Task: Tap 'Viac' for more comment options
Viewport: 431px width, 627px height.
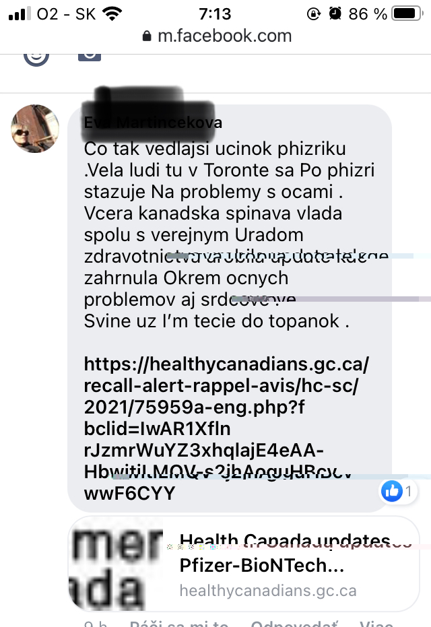Action: [x=376, y=624]
